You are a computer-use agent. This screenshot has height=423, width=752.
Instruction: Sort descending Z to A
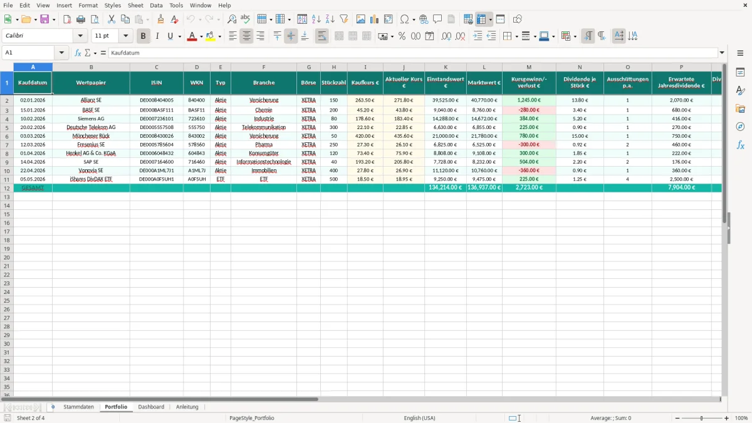[330, 19]
